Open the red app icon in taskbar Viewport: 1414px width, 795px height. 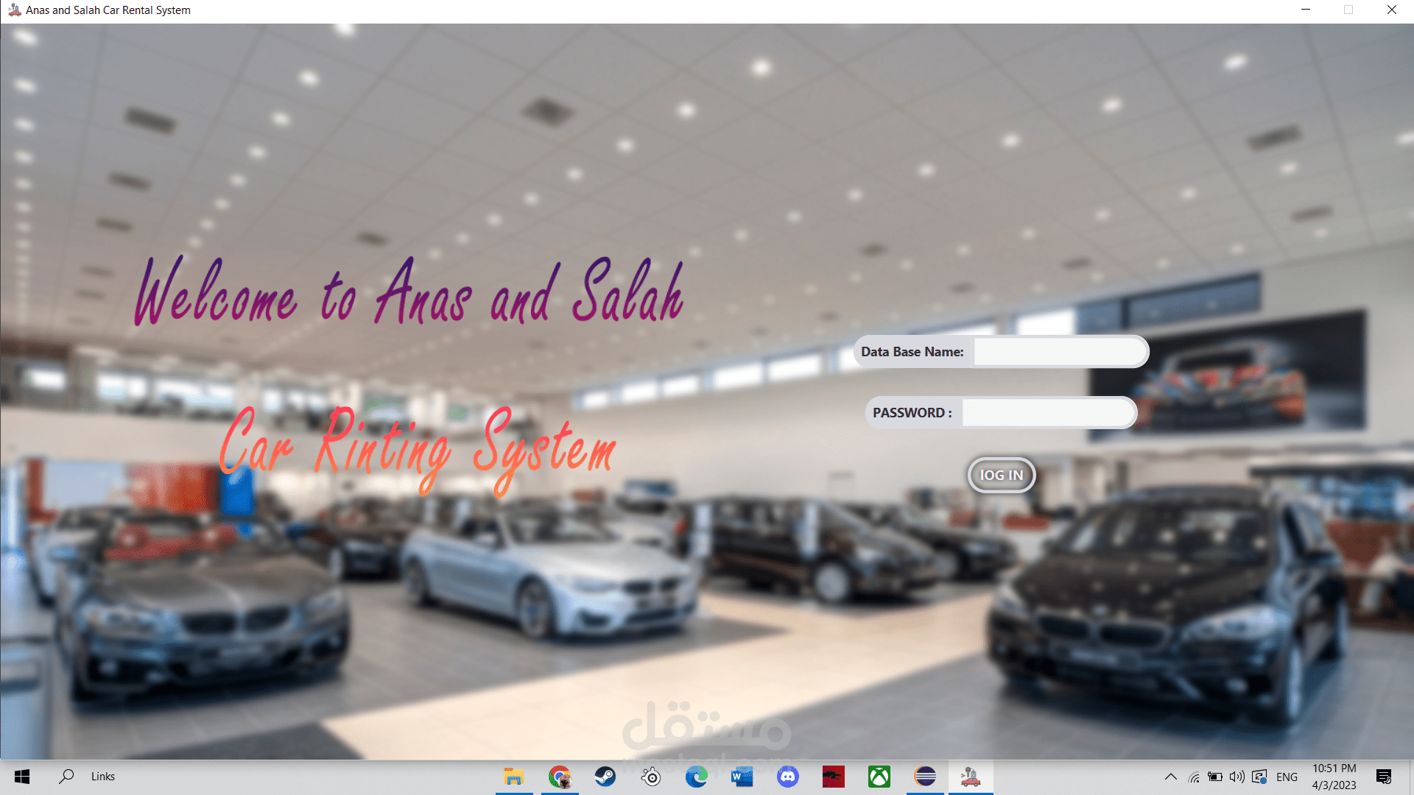pyautogui.click(x=834, y=777)
